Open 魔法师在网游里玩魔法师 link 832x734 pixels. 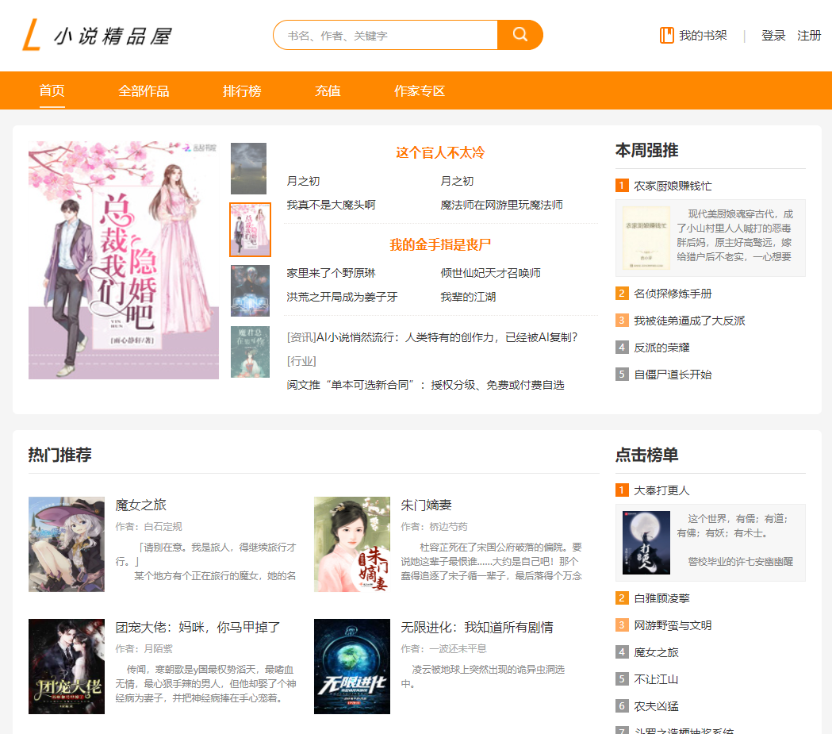point(501,205)
